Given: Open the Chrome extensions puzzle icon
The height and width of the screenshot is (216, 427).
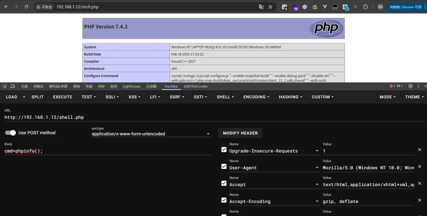Looking at the screenshot, I should [x=365, y=7].
